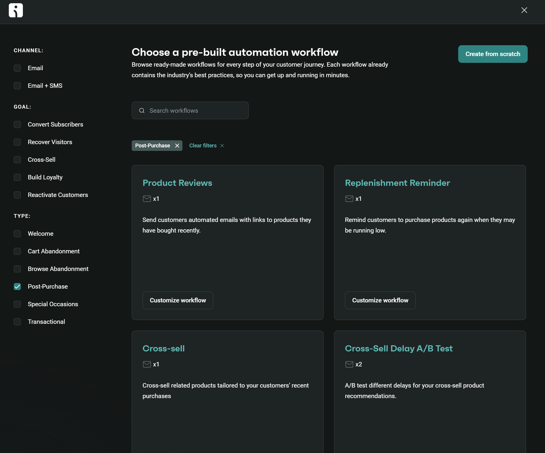Open the Cross-sell workflow title
The height and width of the screenshot is (453, 545).
[163, 348]
